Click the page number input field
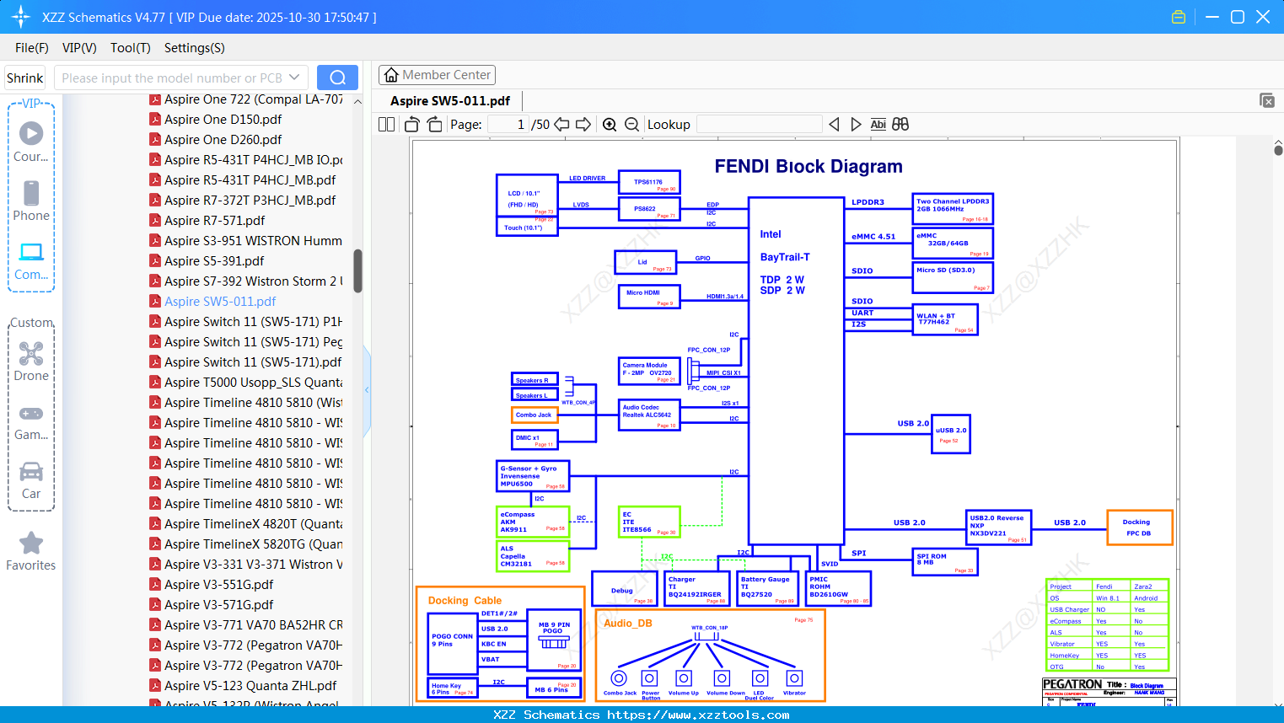 pos(508,125)
